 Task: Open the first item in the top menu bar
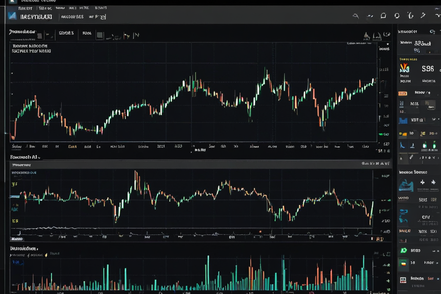click(x=25, y=8)
